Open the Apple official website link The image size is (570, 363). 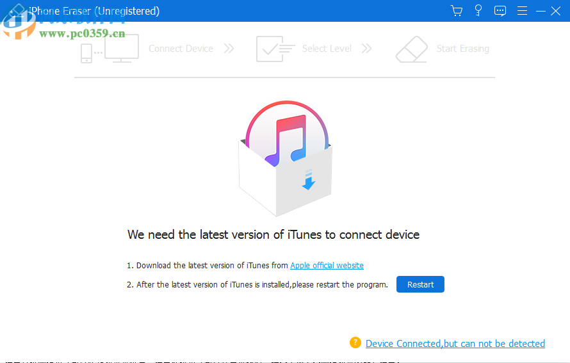pyautogui.click(x=327, y=265)
